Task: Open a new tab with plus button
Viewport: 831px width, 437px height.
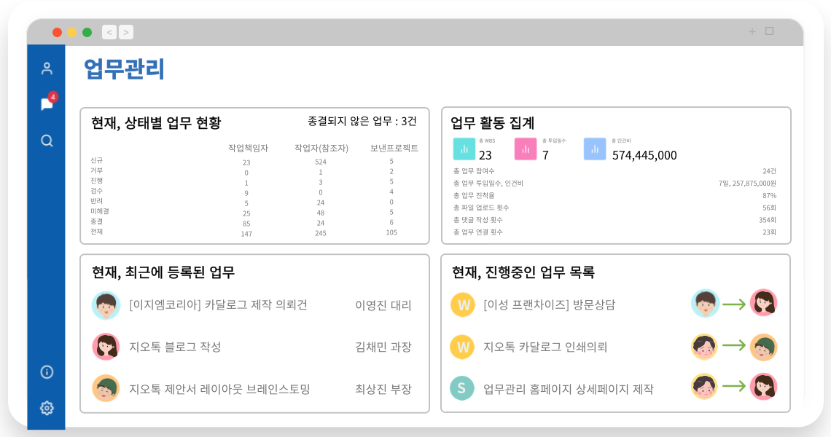Action: 752,31
